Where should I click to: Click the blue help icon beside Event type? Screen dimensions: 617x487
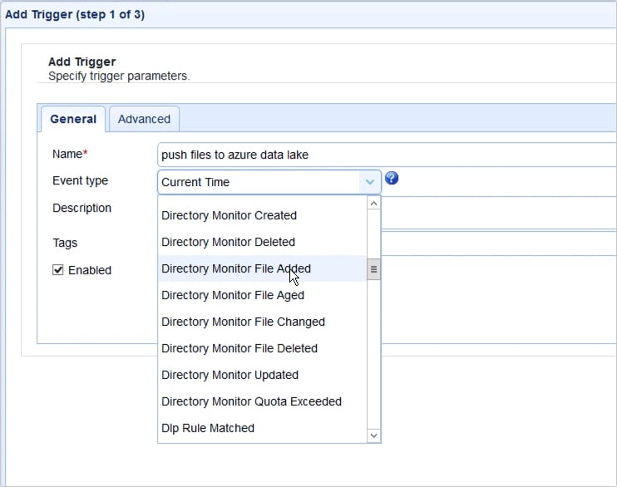(392, 180)
